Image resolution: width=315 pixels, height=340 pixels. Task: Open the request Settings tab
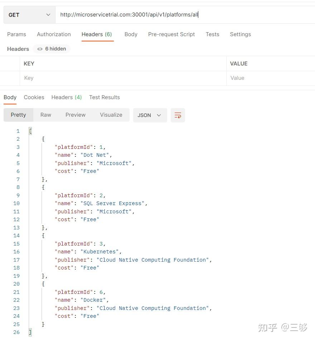(x=240, y=34)
